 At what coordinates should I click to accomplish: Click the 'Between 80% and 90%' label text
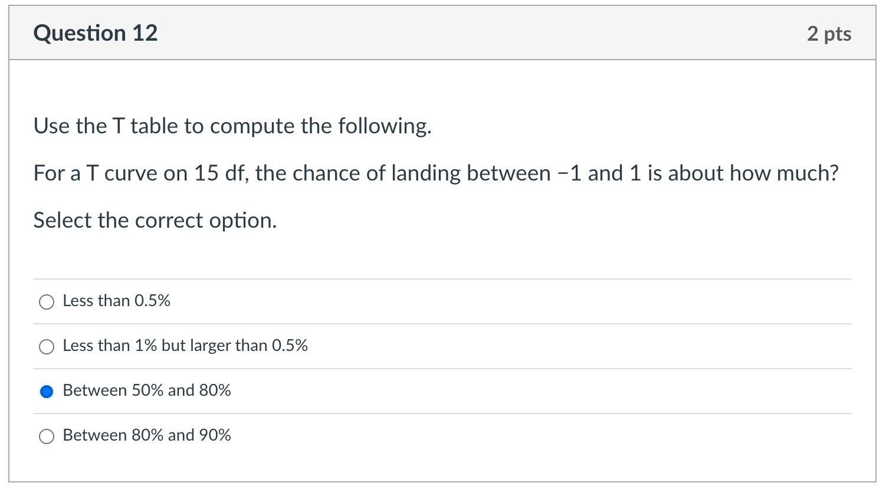click(146, 435)
